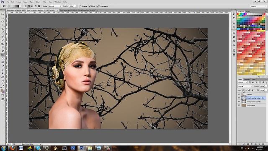Hide the MODEL layer eye icon
Viewport: 268px width, 151px height.
pos(239,94)
